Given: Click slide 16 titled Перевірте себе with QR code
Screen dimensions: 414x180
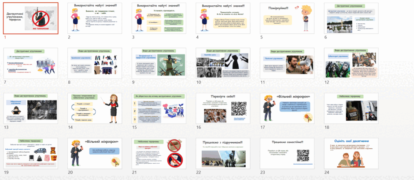Looking at the screenshot, I should tap(223, 108).
